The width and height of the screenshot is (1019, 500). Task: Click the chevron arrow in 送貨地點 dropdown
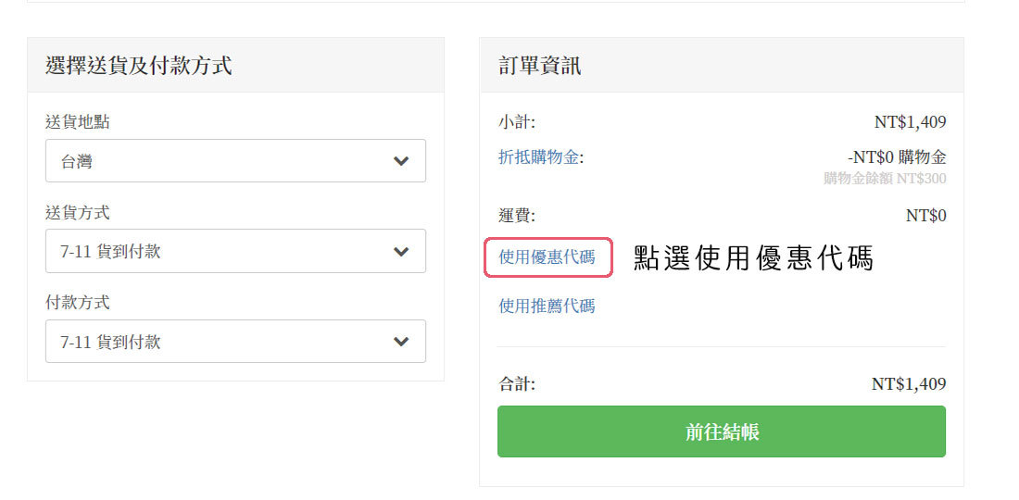400,161
